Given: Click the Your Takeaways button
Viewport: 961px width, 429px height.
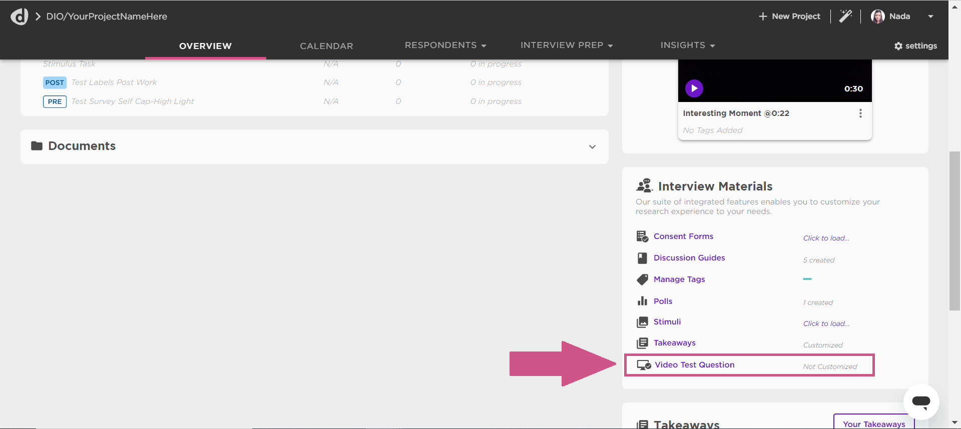Looking at the screenshot, I should (874, 422).
